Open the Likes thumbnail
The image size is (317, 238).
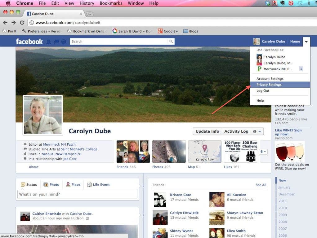click(241, 152)
